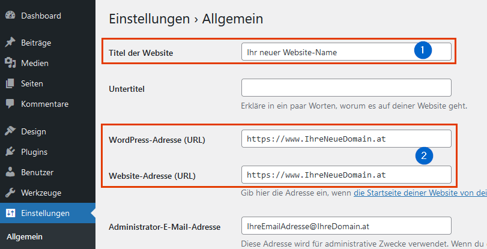Image resolution: width=487 pixels, height=249 pixels.
Task: Click the Design paintbrush icon
Action: click(x=10, y=131)
